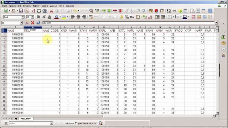228x128 pixels.
Task: Open the font color dropdown arrow
Action: point(60,17)
